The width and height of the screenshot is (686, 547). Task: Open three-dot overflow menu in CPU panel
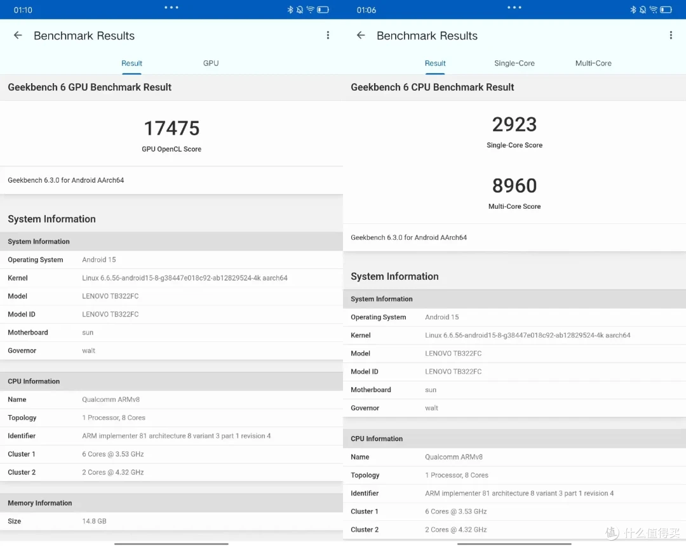click(671, 36)
